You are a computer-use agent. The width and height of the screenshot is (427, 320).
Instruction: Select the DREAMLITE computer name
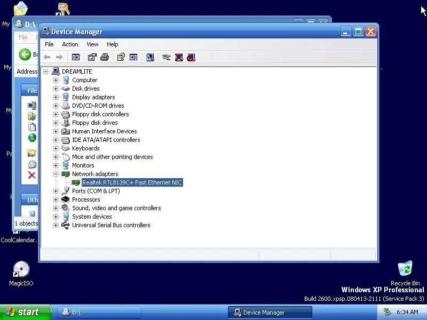click(x=77, y=71)
